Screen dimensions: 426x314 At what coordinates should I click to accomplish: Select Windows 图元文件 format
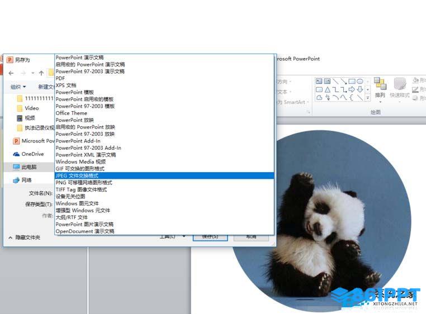click(x=164, y=203)
